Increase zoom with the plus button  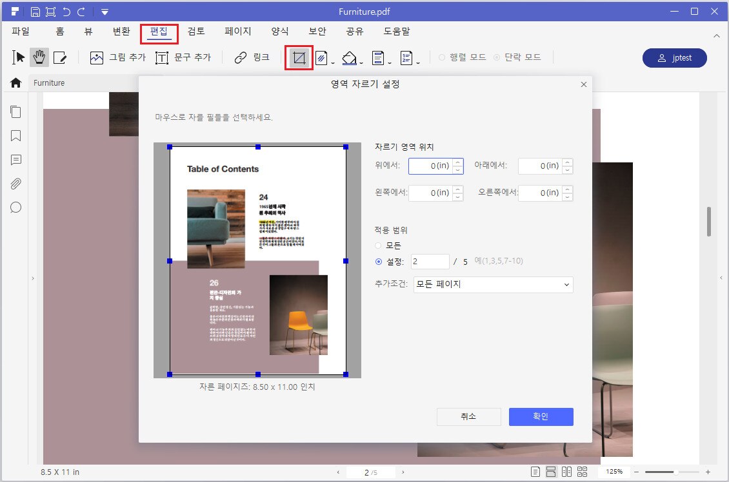pyautogui.click(x=708, y=472)
